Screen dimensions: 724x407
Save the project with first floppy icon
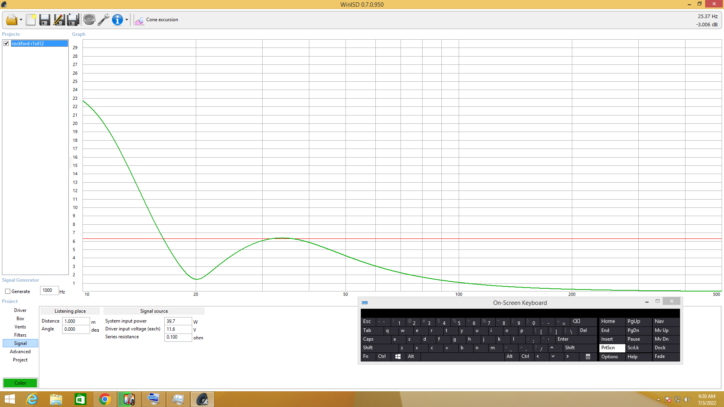coord(45,20)
